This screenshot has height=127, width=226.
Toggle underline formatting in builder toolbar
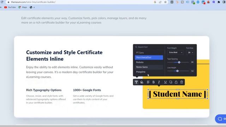pos(165,82)
